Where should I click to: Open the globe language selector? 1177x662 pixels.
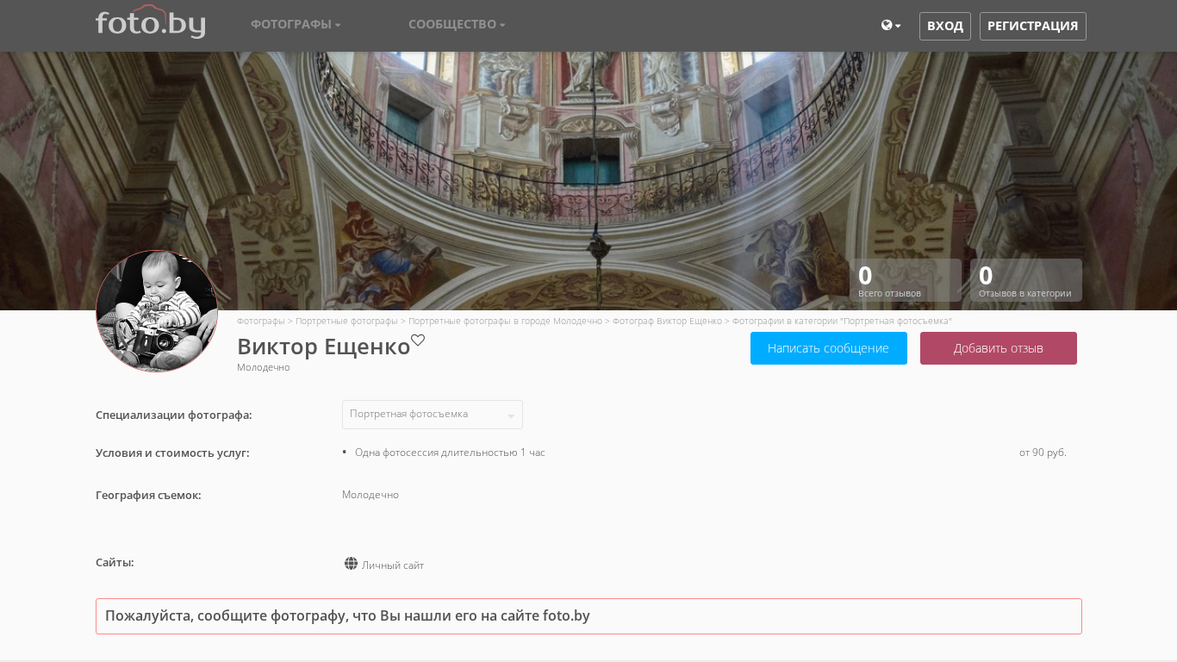coord(891,26)
